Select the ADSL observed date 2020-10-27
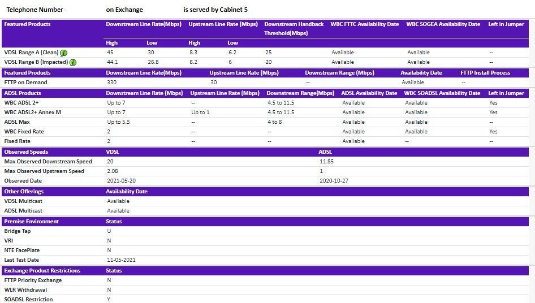The width and height of the screenshot is (535, 303). [x=333, y=181]
